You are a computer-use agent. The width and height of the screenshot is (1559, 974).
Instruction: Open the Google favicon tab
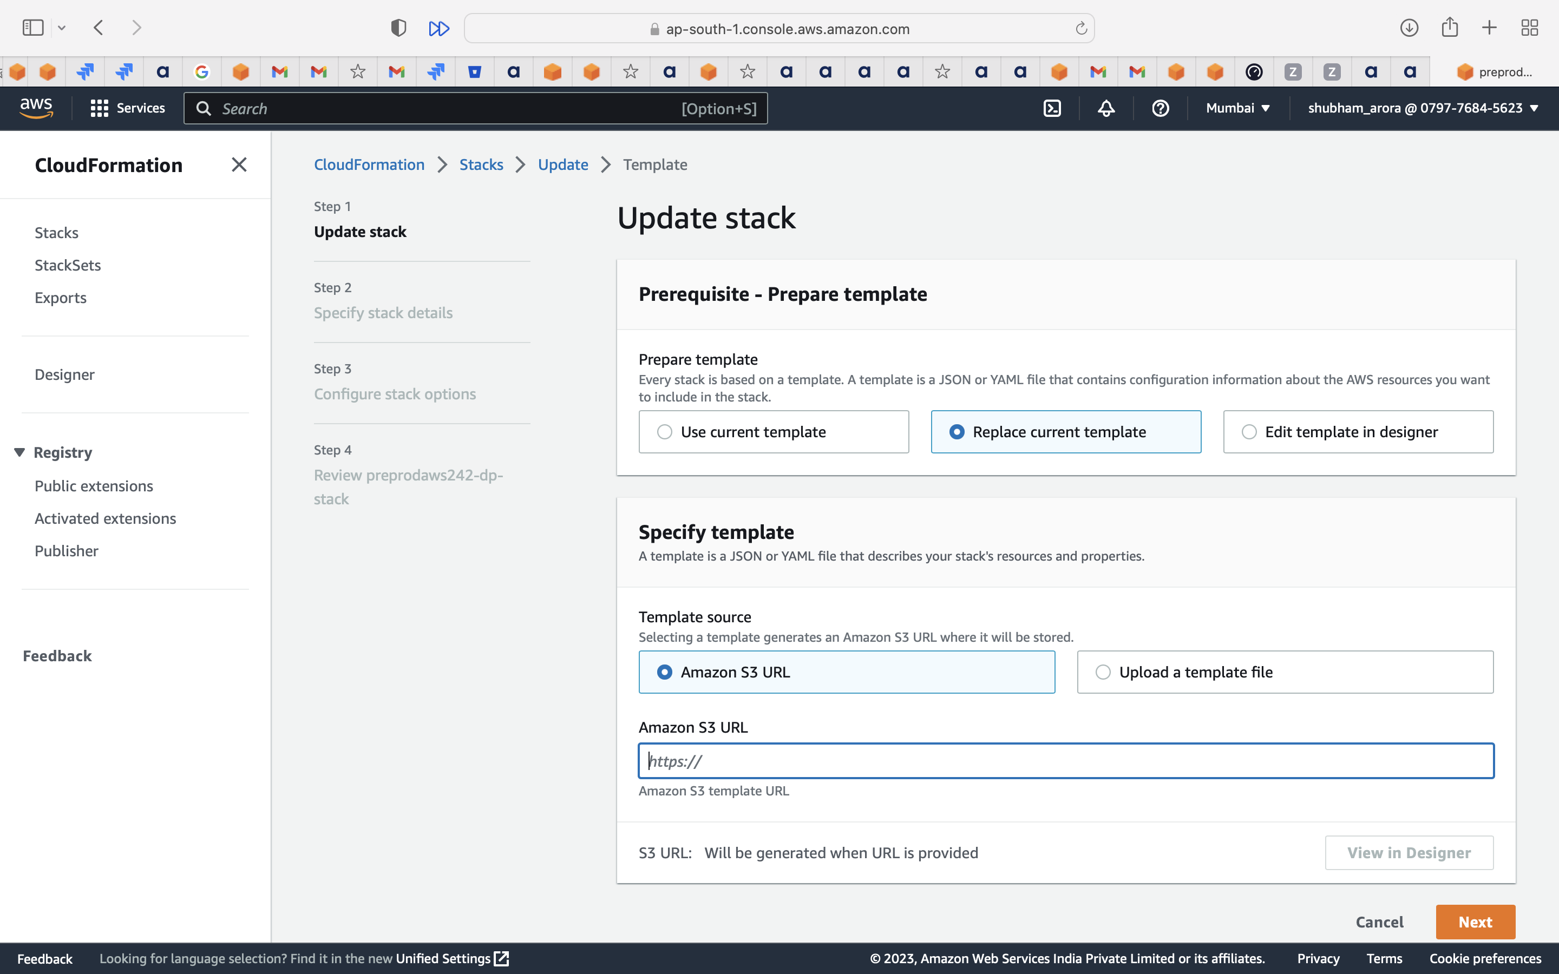click(x=201, y=71)
